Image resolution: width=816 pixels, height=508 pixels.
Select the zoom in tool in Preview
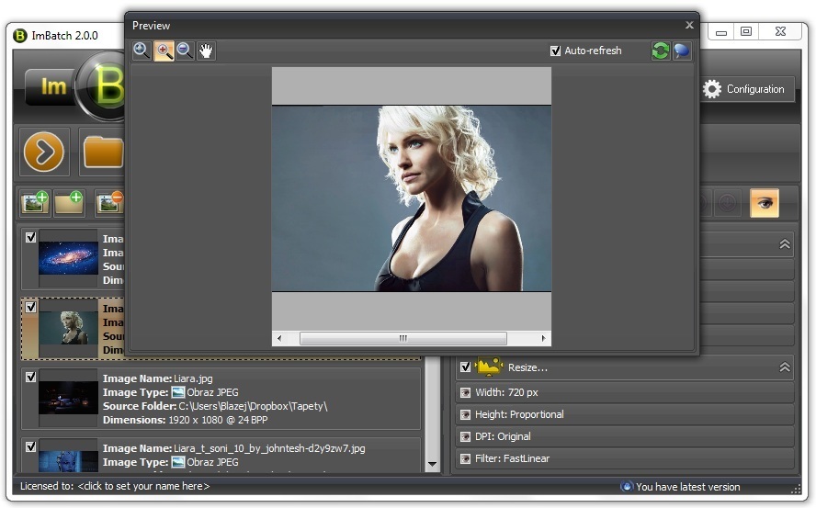pos(164,51)
